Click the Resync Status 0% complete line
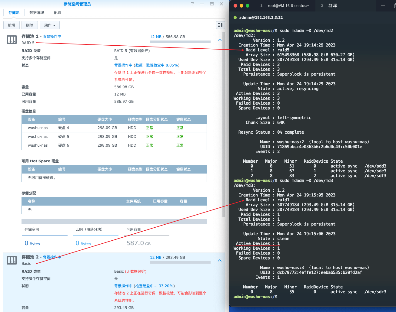The image size is (396, 312). [271, 132]
